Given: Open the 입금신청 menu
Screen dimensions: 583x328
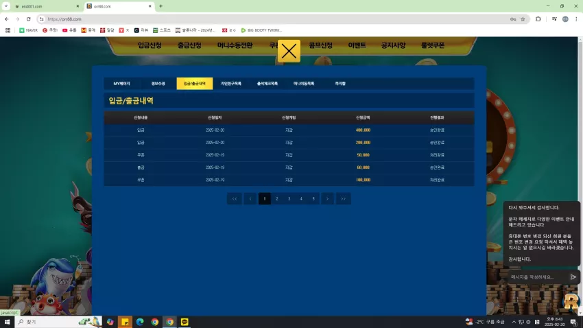Looking at the screenshot, I should (x=150, y=45).
